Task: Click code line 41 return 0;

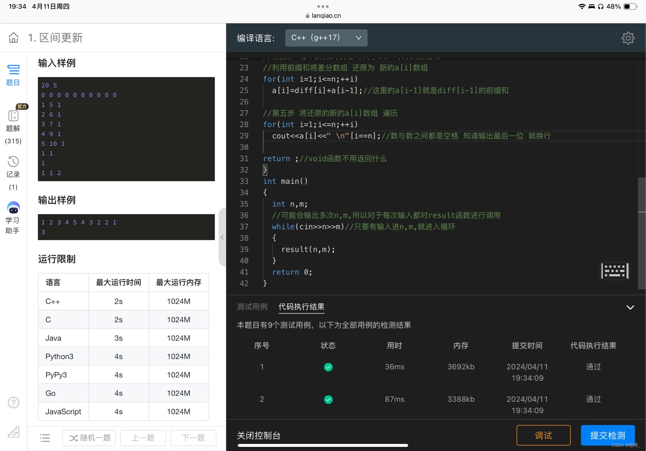Action: tap(292, 272)
